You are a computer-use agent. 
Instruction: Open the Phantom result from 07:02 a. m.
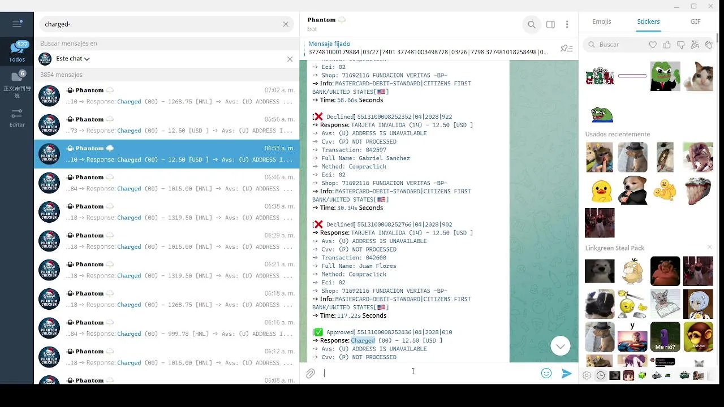click(167, 96)
